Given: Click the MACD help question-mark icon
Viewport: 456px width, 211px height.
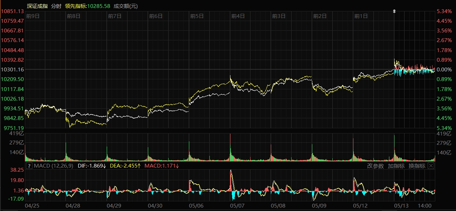Looking at the screenshot, I should (x=29, y=166).
